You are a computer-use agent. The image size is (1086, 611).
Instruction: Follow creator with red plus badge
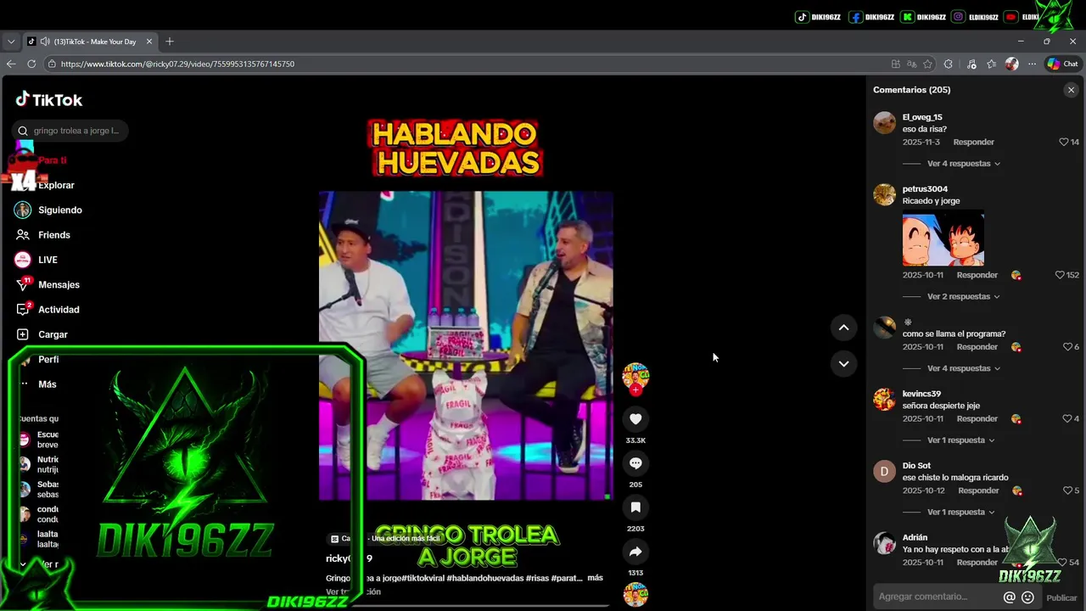tap(635, 390)
